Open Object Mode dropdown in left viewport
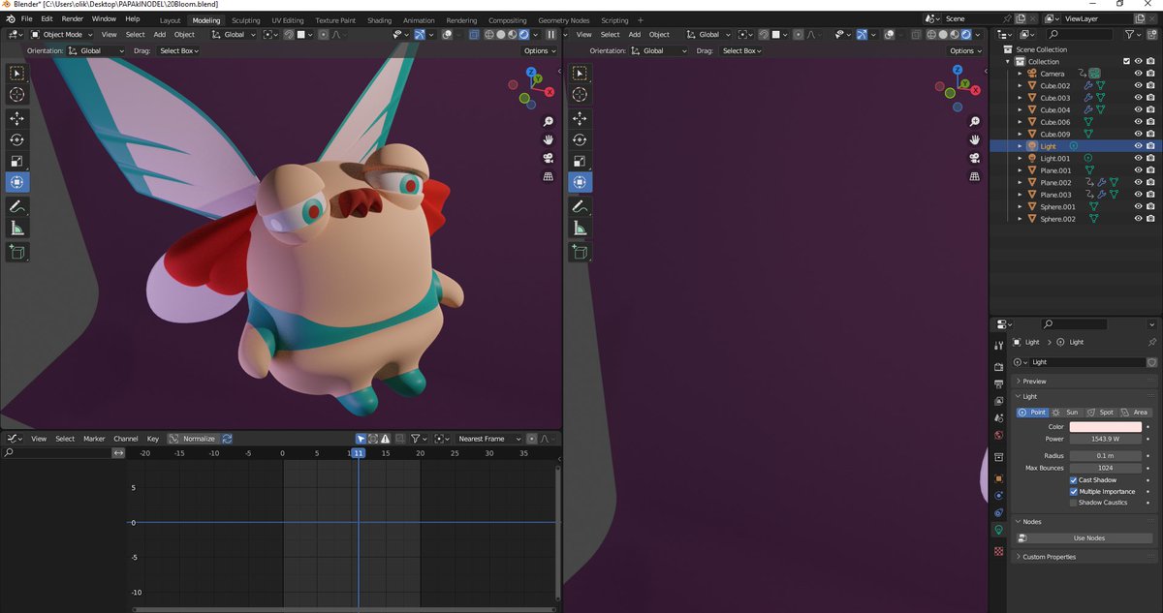The width and height of the screenshot is (1163, 613). point(61,35)
